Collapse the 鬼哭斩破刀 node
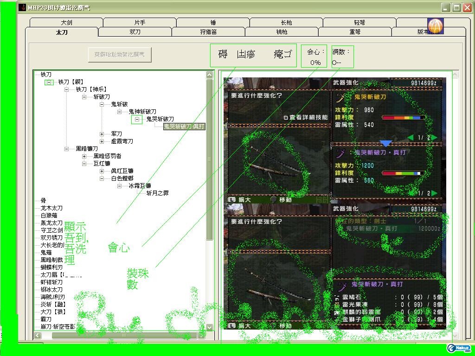Viewport: 475px width, 356px height. coord(137,119)
